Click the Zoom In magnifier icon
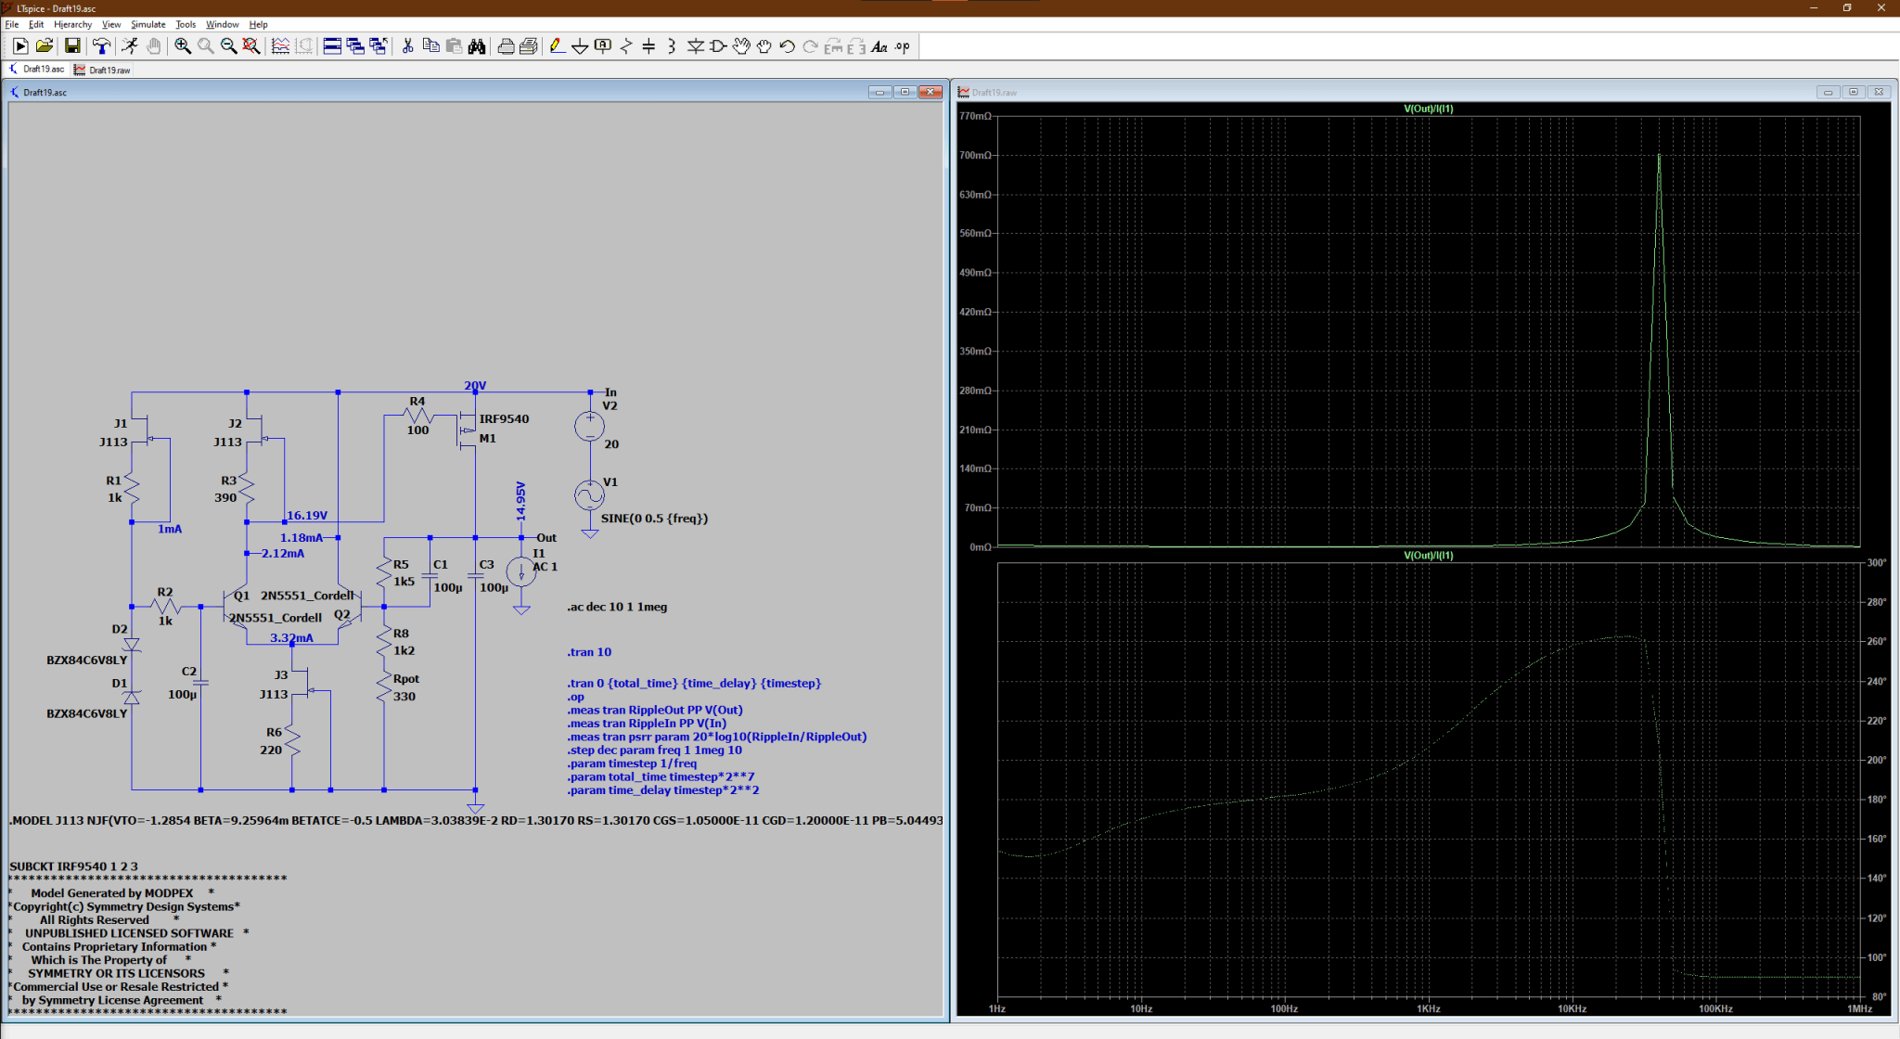This screenshot has width=1900, height=1039. click(183, 46)
